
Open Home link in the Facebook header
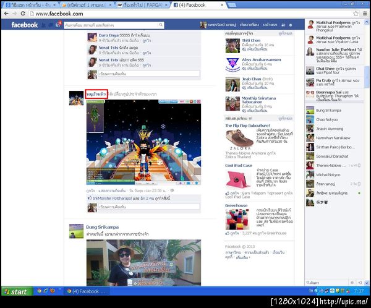pos(270,25)
